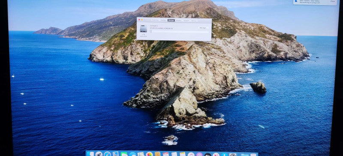Open Podcasts from the Dock
343x156 pixels.
199,154
